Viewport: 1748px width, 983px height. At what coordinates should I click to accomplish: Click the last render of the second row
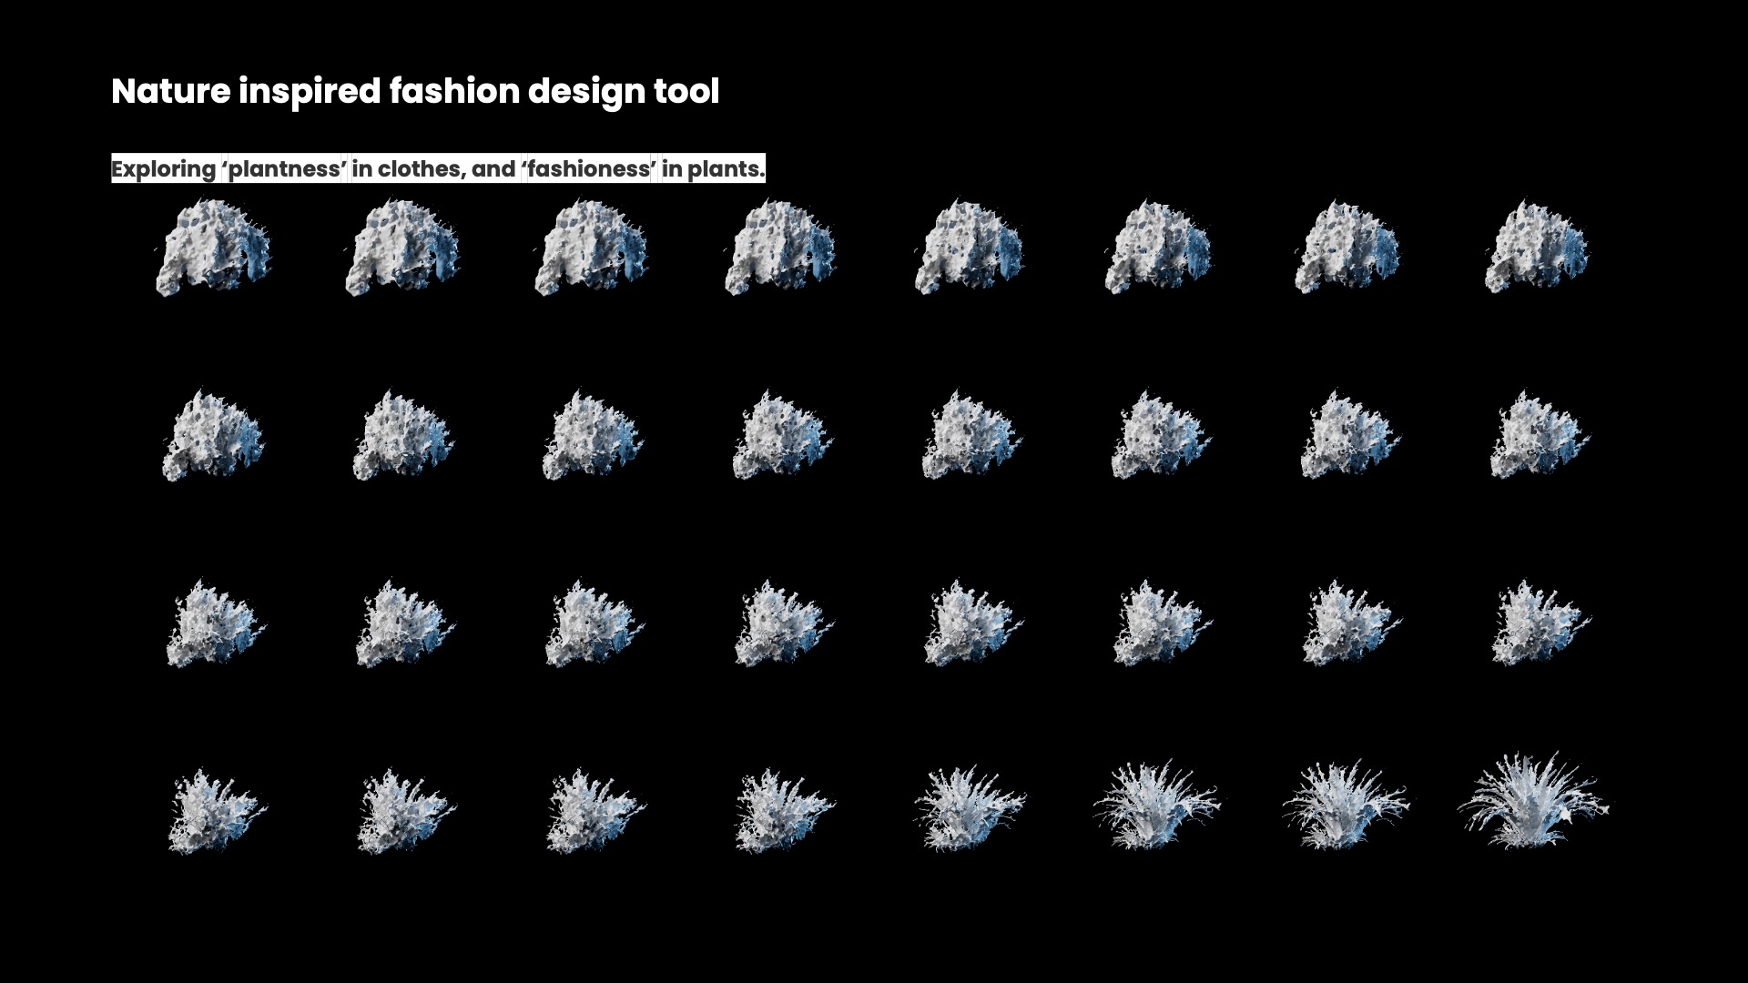pos(1540,434)
